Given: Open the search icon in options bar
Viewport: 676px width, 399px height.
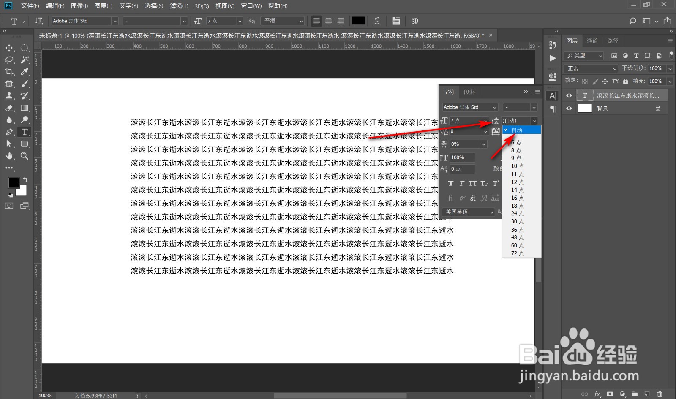Looking at the screenshot, I should pyautogui.click(x=632, y=21).
